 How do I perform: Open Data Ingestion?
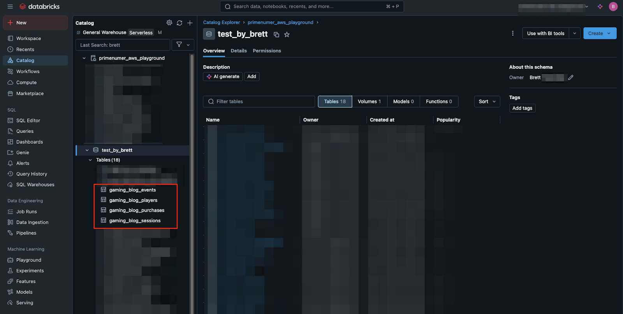click(x=35, y=222)
